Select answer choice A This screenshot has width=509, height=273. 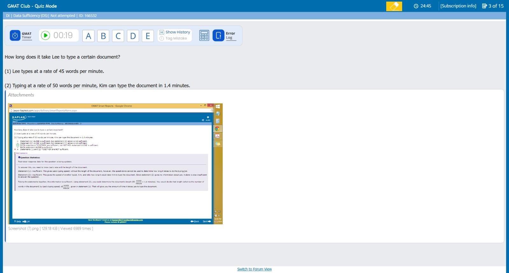click(x=88, y=36)
